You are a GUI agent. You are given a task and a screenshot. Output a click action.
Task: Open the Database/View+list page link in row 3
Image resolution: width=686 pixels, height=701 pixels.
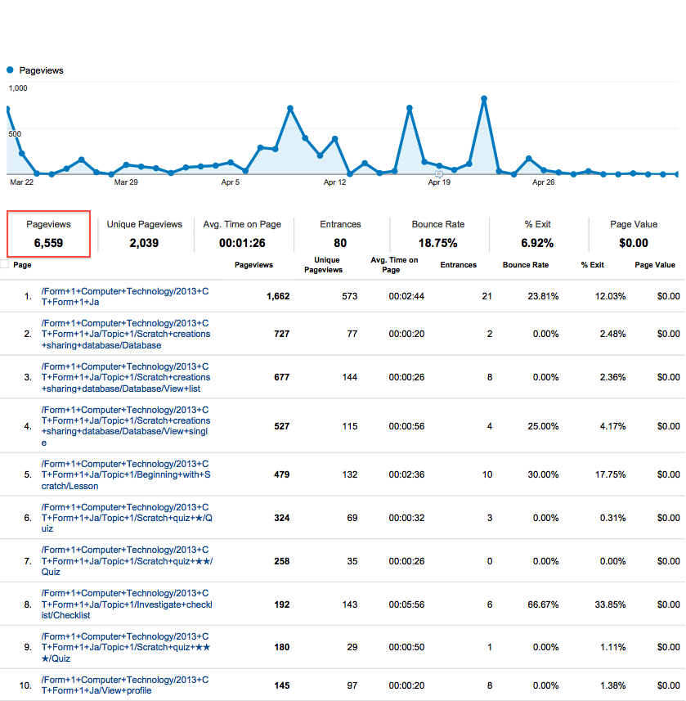[125, 378]
